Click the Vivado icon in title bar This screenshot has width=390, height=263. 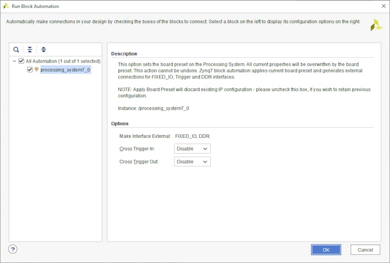(6, 6)
